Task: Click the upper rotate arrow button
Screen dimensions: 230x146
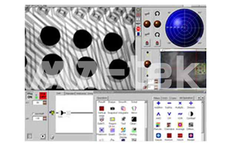Action: tap(157, 14)
